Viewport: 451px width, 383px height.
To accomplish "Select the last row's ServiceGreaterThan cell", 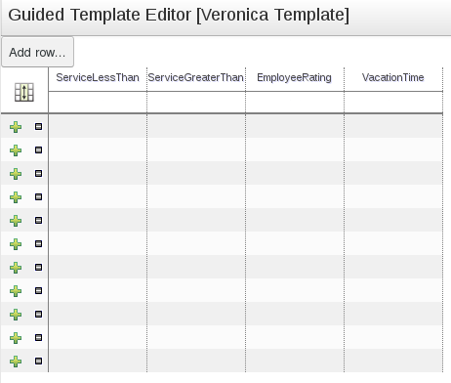I will (196, 361).
